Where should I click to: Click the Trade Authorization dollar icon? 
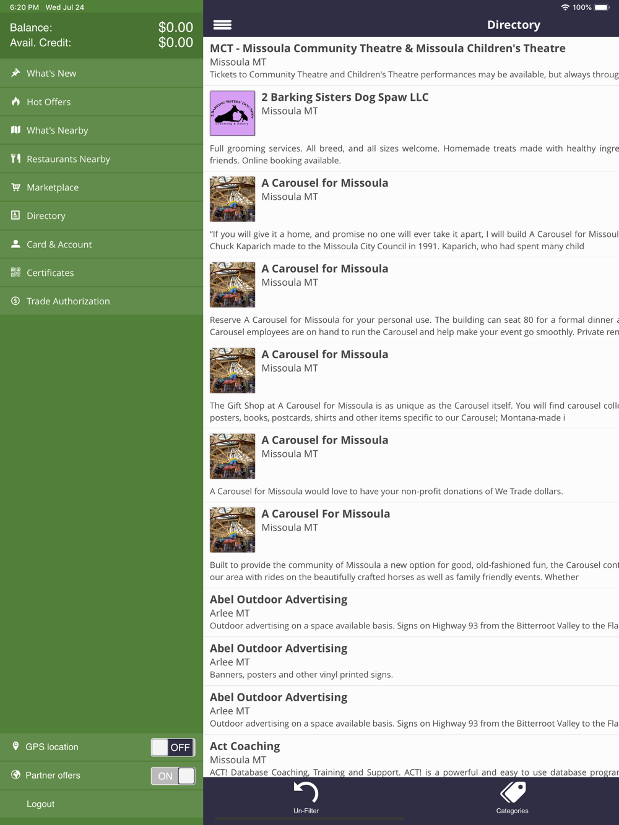(x=15, y=301)
